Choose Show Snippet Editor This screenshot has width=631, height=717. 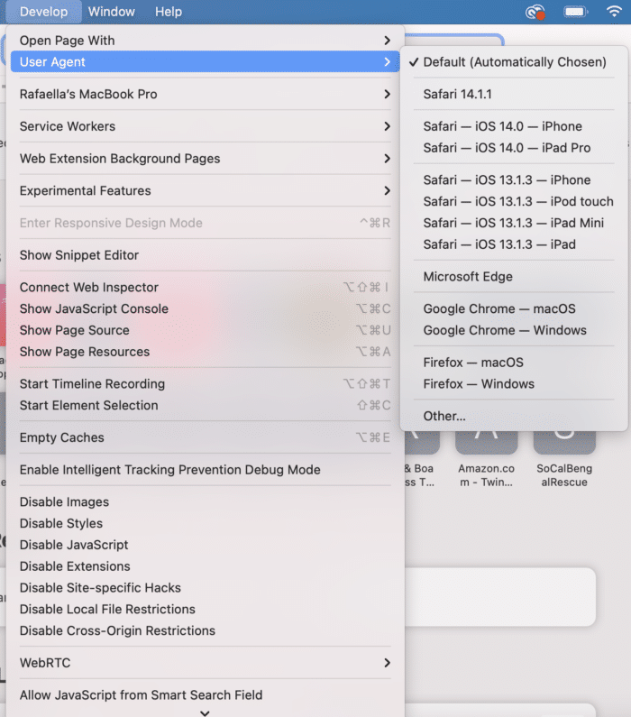click(206, 254)
